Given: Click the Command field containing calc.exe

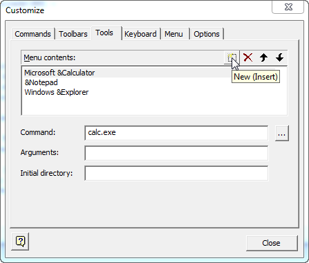Looking at the screenshot, I should point(176,133).
